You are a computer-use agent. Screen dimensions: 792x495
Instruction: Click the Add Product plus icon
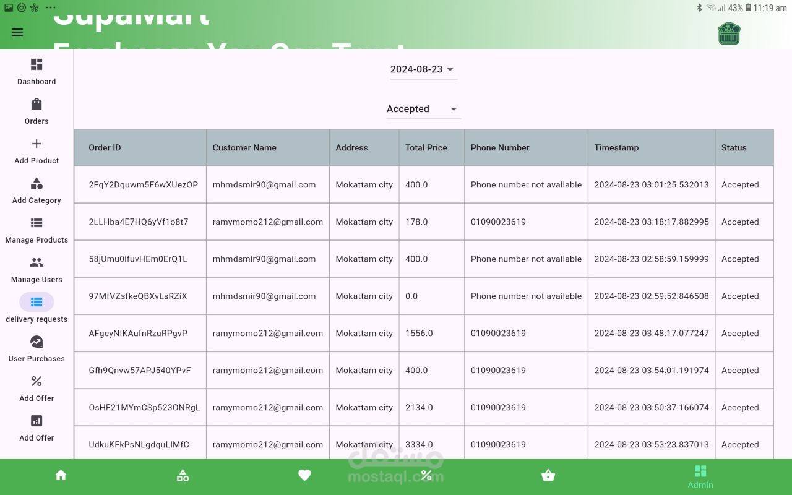pyautogui.click(x=37, y=144)
